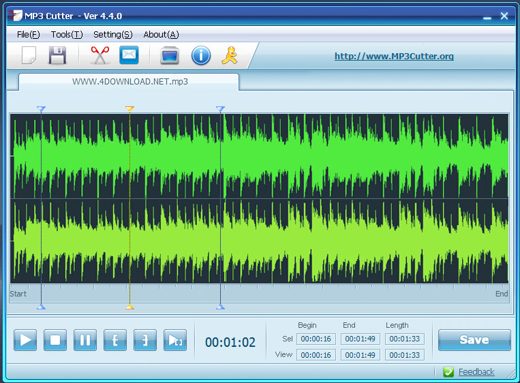The image size is (520, 383).
Task: Open the www.MP3Cutter.org link
Action: (394, 57)
